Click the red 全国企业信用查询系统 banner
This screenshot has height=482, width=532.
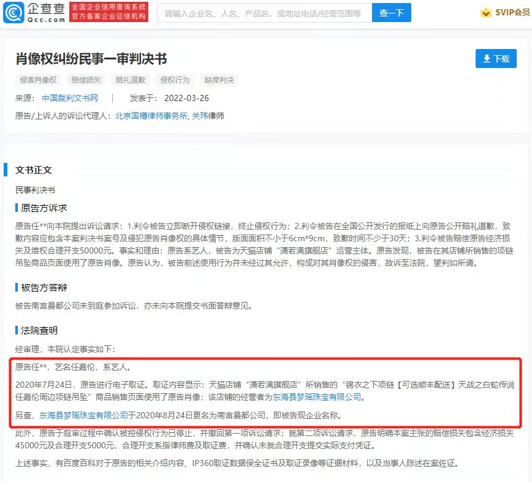coord(108,12)
